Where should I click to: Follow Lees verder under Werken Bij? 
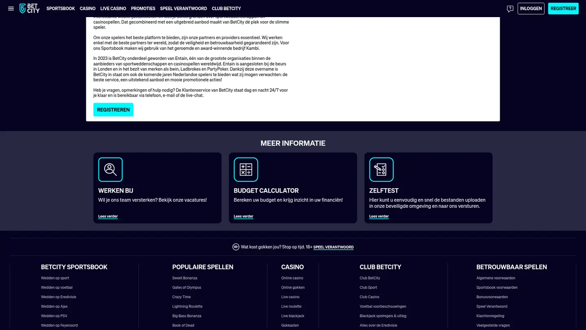point(108,216)
